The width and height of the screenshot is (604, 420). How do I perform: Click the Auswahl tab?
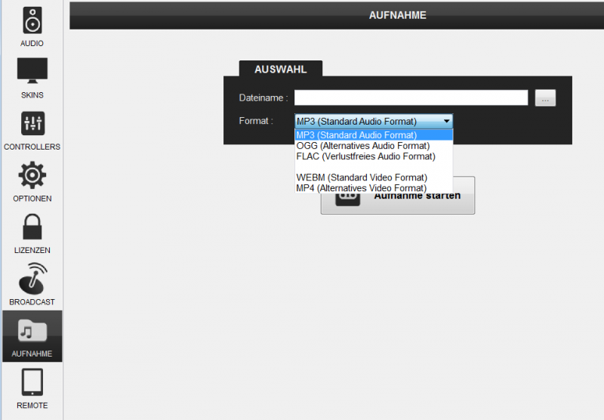coord(280,69)
